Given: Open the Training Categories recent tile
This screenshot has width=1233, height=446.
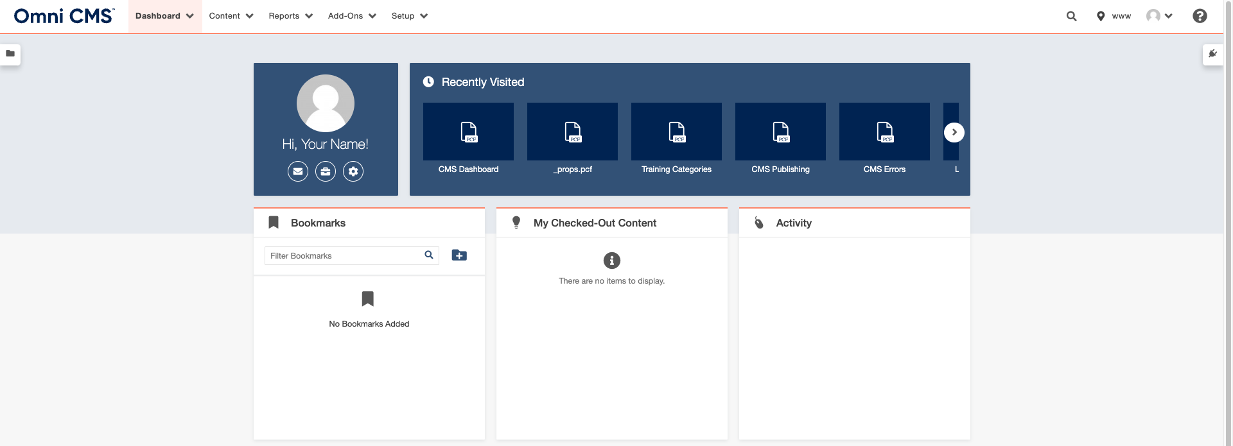Looking at the screenshot, I should pyautogui.click(x=676, y=132).
